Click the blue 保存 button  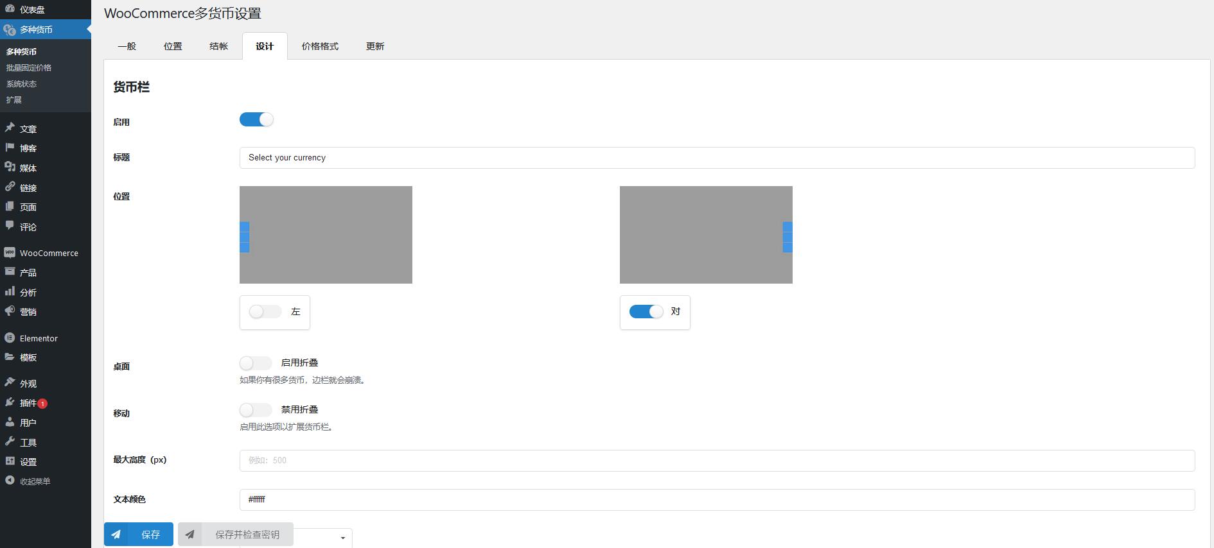139,534
